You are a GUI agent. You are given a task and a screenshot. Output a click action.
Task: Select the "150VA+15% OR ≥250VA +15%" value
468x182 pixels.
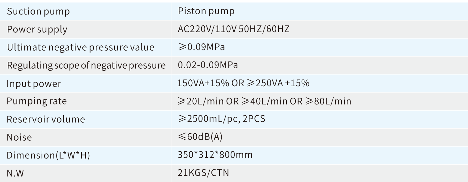[244, 83]
